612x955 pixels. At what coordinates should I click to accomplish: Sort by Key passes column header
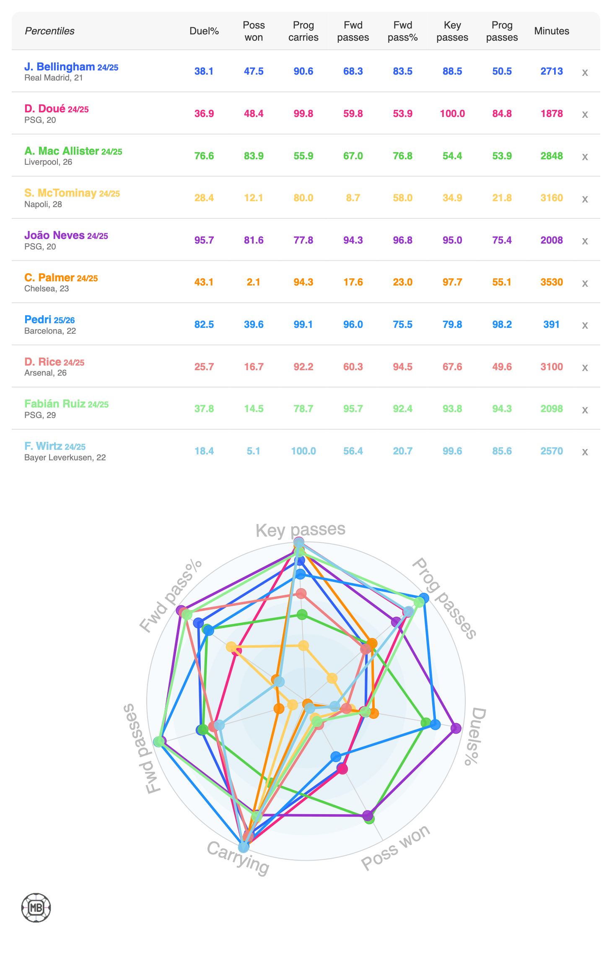pyautogui.click(x=452, y=31)
